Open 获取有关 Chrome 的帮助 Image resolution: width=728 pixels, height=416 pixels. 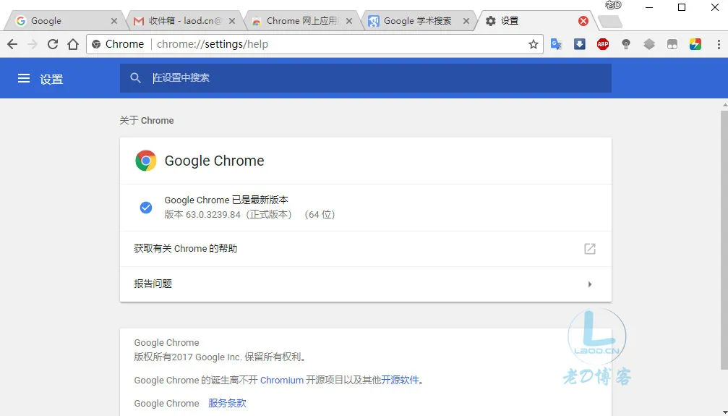[365, 249]
